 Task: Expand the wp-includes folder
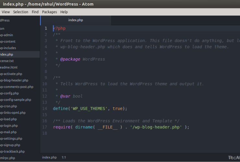coord(8,48)
